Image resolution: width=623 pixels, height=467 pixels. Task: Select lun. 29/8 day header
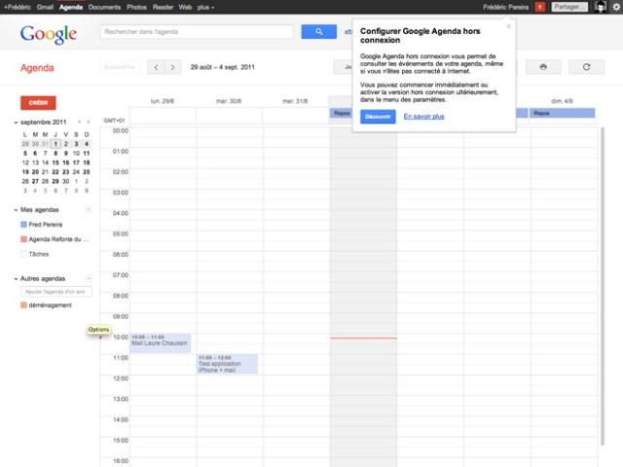[x=163, y=101]
